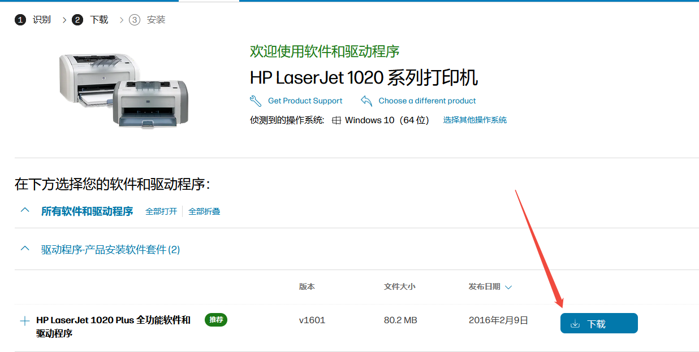Collapse the 驱动程序-产品安装软件套件 chevron
This screenshot has height=352, width=699.
coord(24,249)
